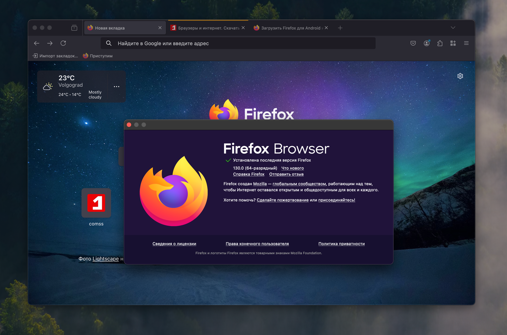Open the Extensions puzzle icon
Viewport: 507px width, 335px height.
click(x=440, y=43)
